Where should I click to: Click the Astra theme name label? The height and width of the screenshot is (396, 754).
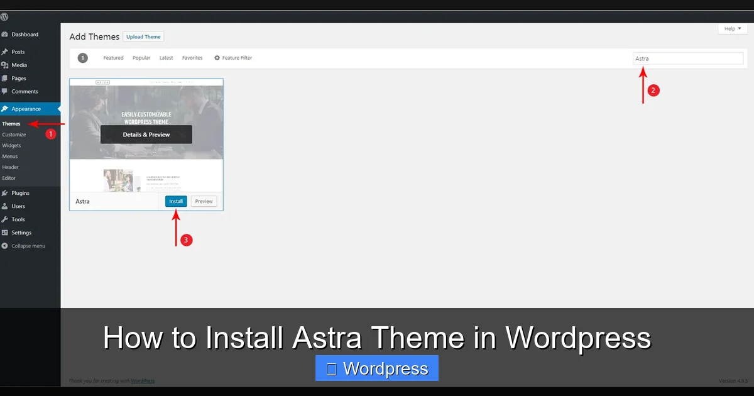pyautogui.click(x=82, y=201)
